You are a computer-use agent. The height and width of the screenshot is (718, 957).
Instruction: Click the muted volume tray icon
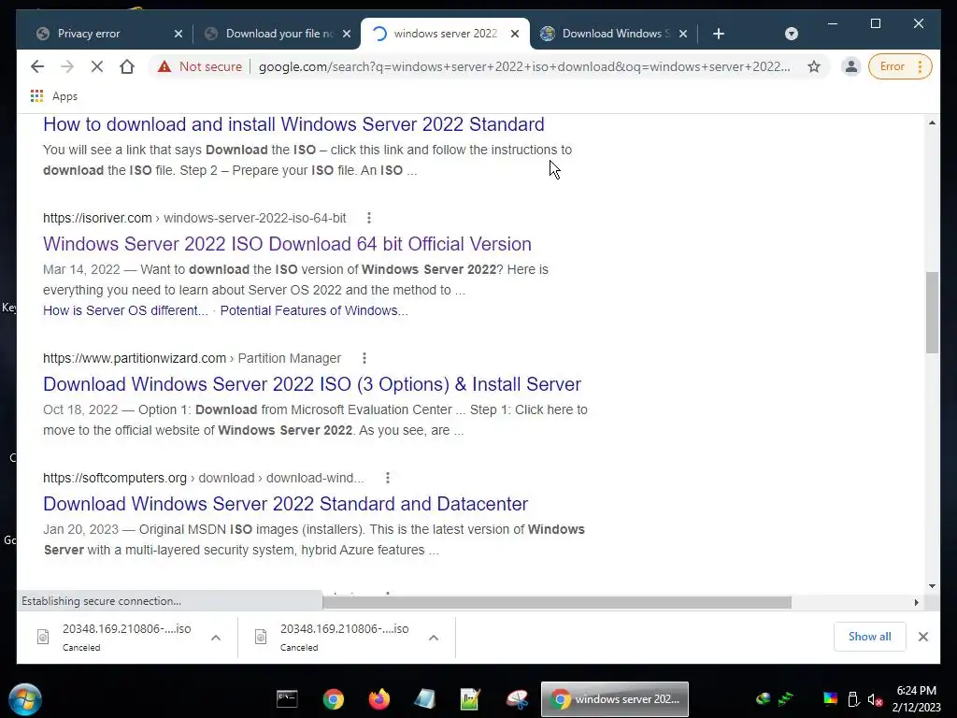[x=875, y=699]
